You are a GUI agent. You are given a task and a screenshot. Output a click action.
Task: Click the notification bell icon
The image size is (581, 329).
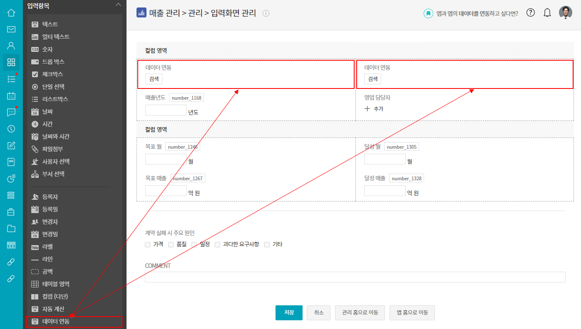[547, 13]
